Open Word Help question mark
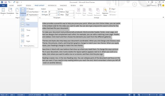 148,2
